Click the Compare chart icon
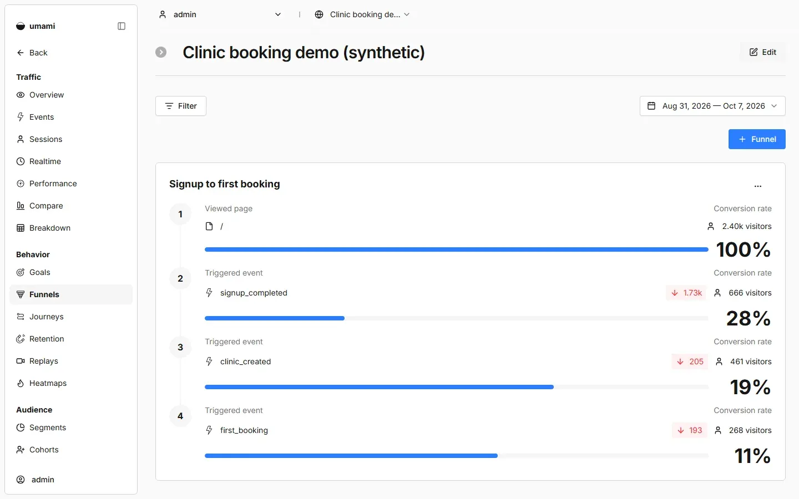Screen dimensions: 799x499 click(21, 206)
